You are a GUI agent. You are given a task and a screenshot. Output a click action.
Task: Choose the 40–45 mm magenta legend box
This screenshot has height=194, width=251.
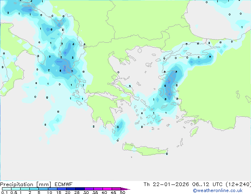pyautogui.click(x=107, y=189)
